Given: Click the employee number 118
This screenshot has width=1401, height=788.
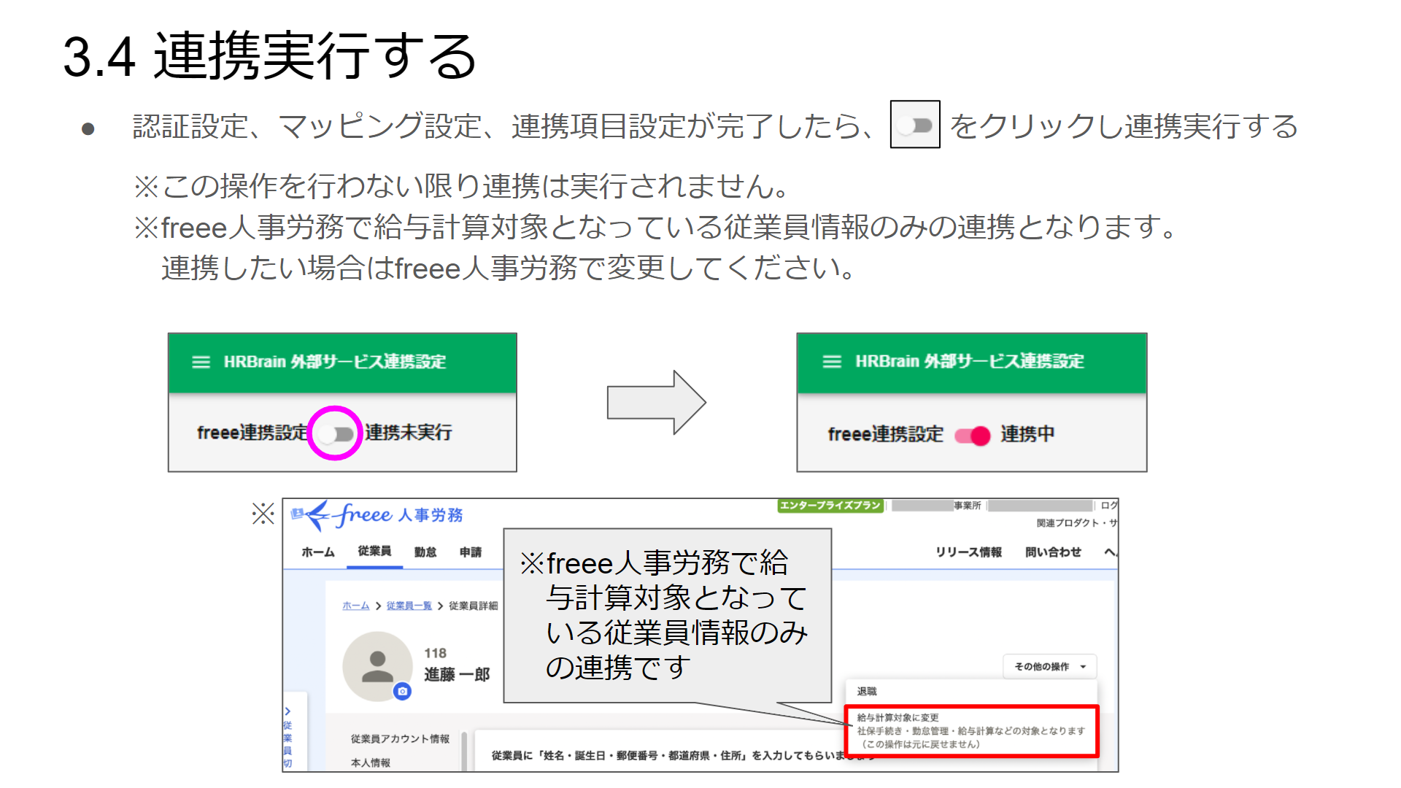Looking at the screenshot, I should tap(435, 653).
